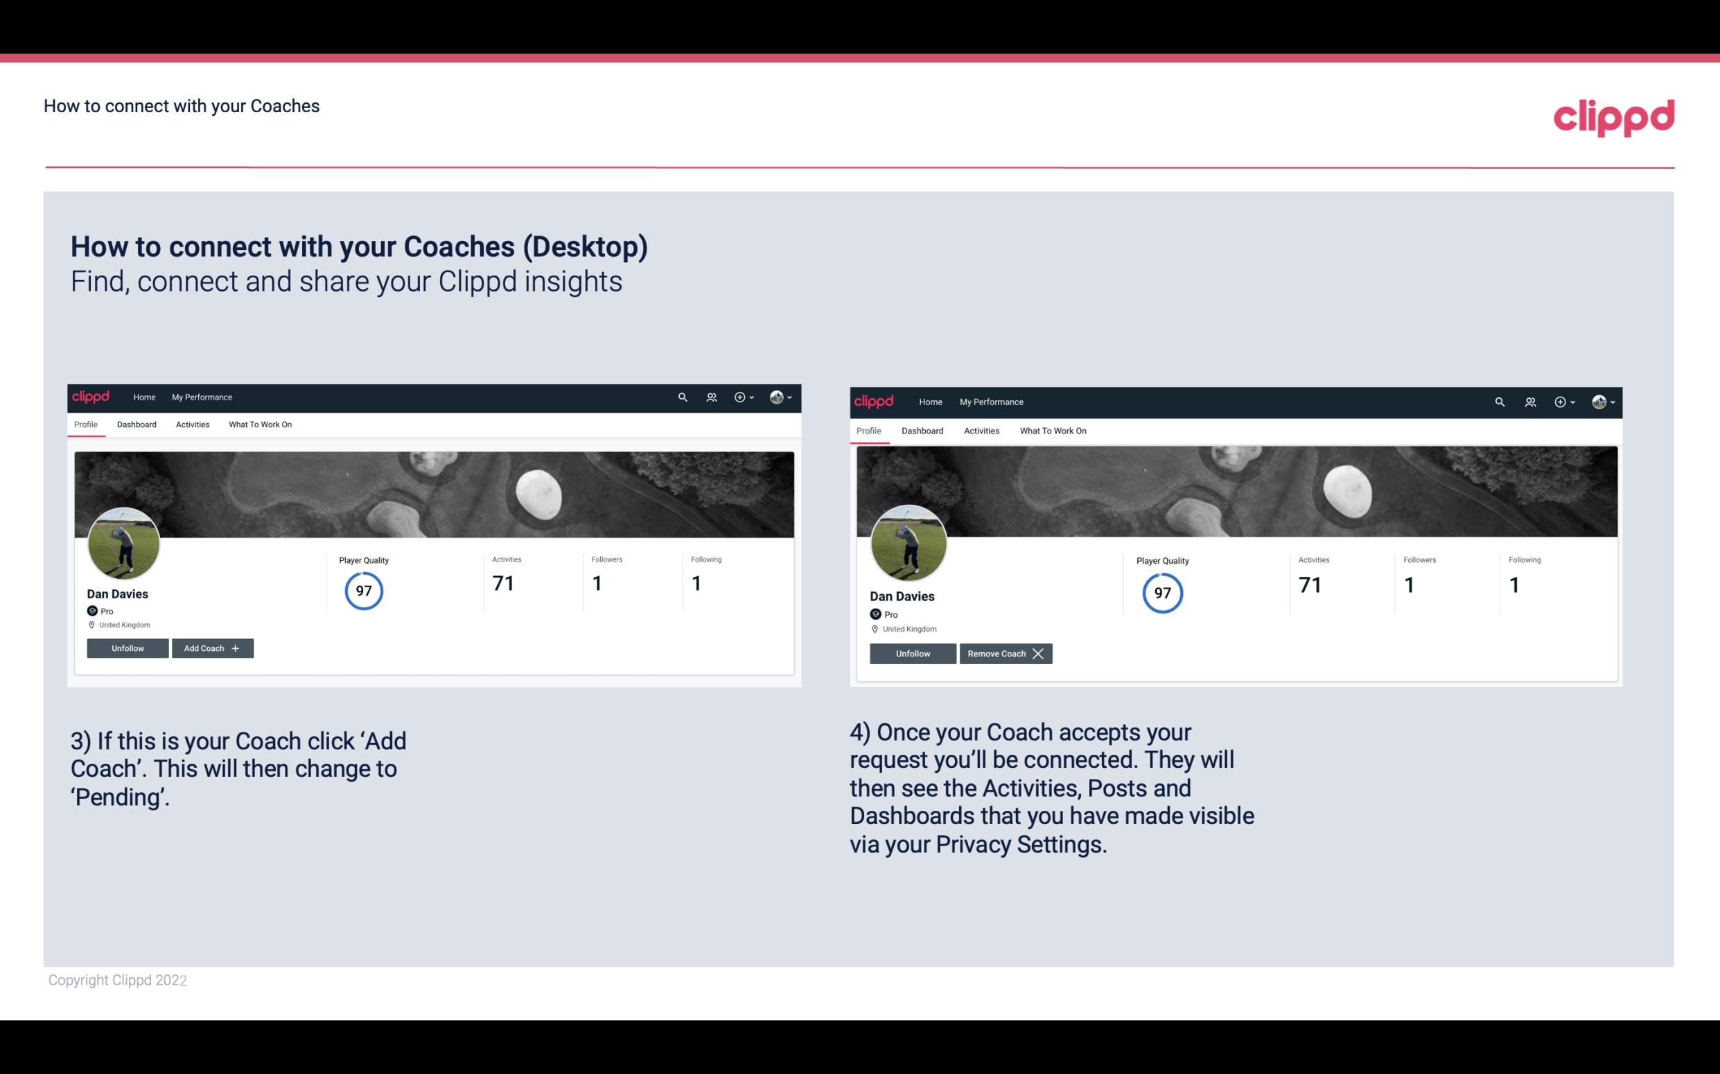The image size is (1720, 1074).
Task: Click the 'Add Coach' button on profile
Action: (211, 647)
